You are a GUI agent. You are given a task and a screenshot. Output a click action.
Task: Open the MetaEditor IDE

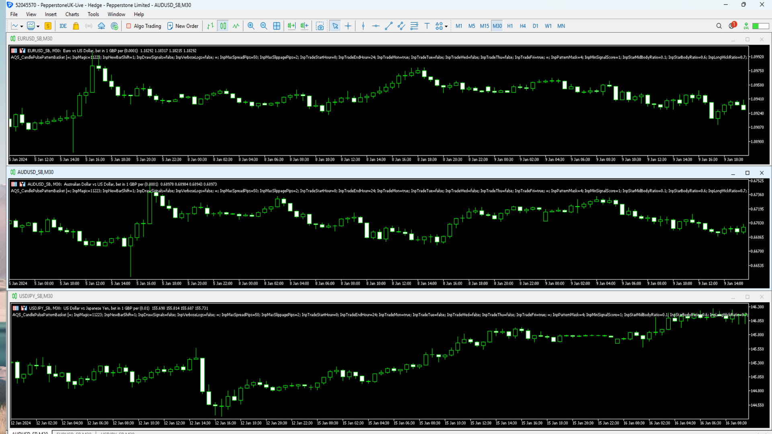point(63,26)
